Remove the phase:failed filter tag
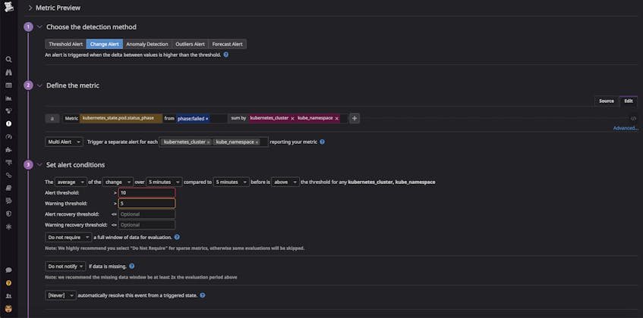This screenshot has height=318, width=643. click(x=206, y=119)
